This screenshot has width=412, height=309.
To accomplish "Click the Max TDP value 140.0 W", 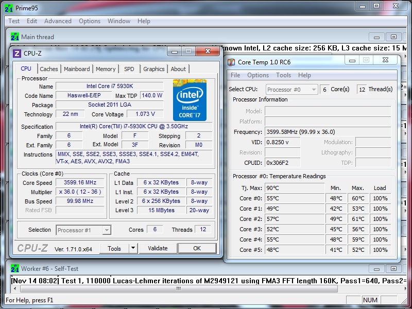I will click(x=152, y=95).
